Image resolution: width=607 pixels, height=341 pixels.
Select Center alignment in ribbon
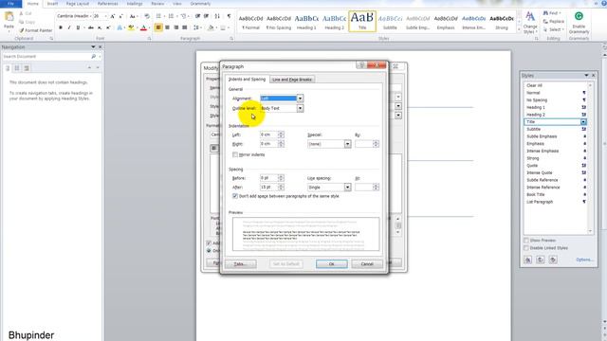click(x=167, y=27)
